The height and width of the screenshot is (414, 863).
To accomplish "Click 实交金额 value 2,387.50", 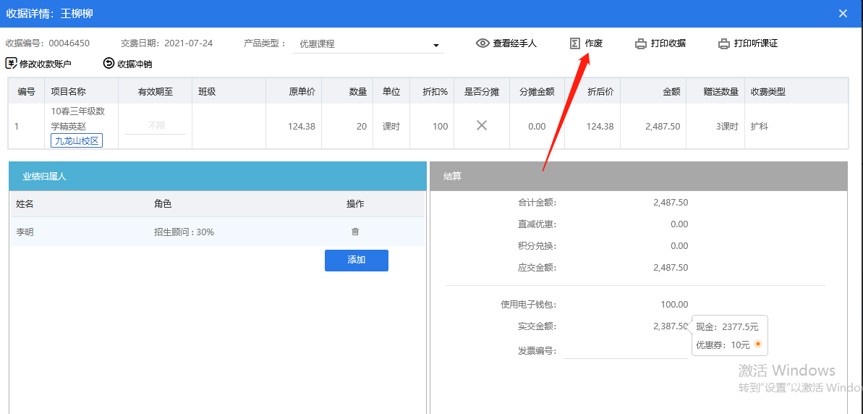I will 671,326.
